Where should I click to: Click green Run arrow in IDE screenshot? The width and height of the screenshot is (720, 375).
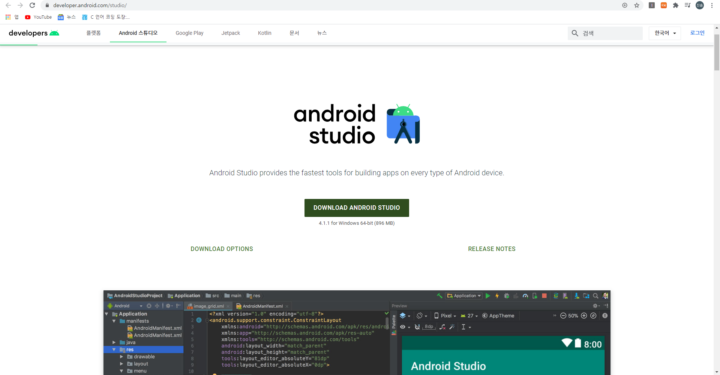(488, 296)
